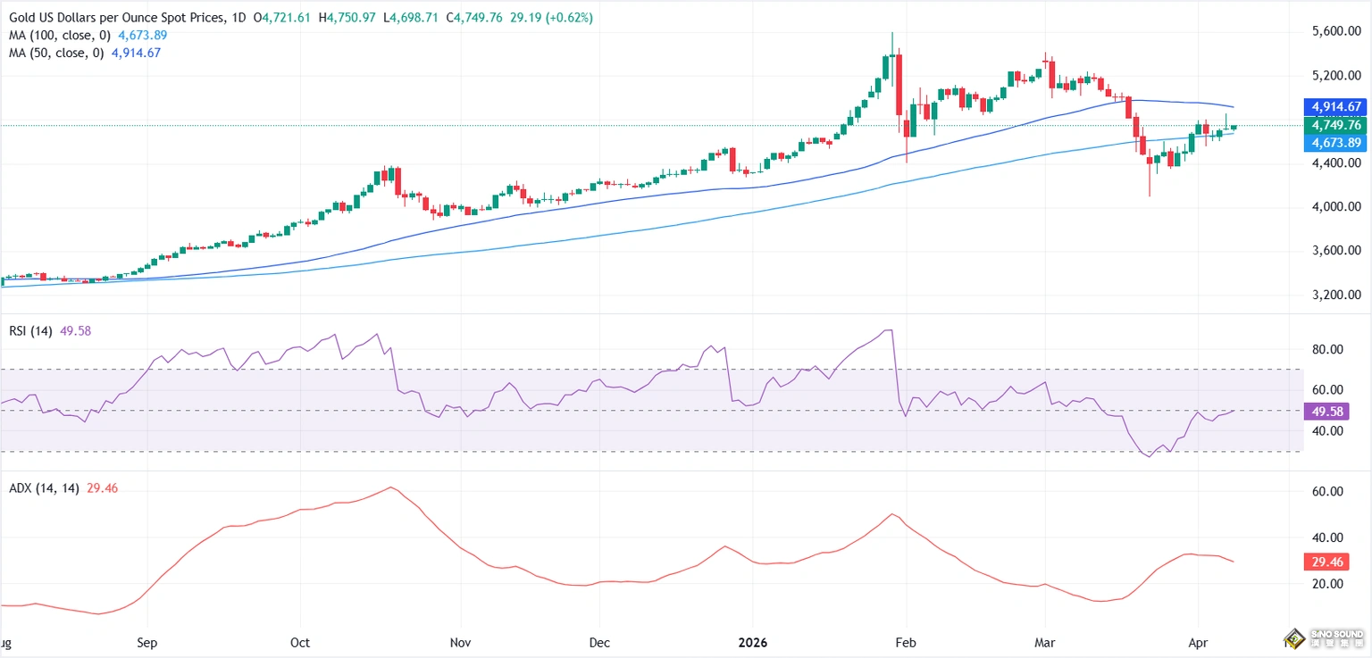Click the Nov label on time axis

460,642
